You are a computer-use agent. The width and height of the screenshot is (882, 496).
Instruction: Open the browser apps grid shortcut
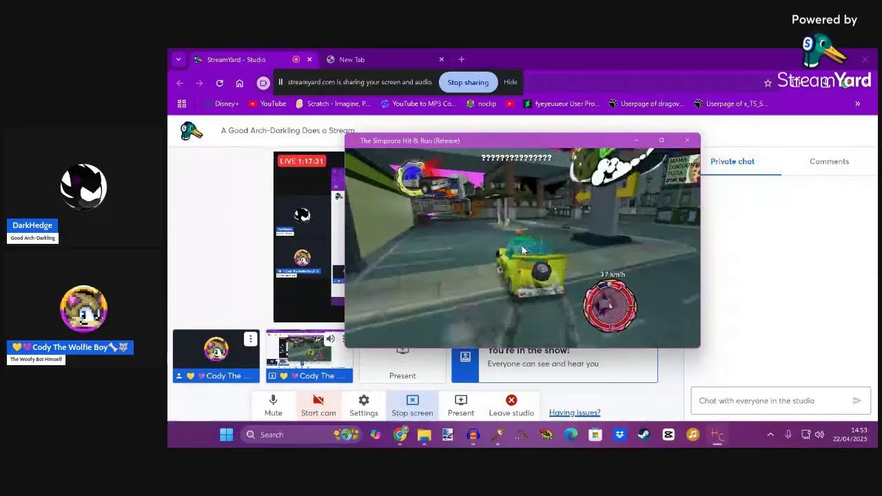[x=182, y=104]
